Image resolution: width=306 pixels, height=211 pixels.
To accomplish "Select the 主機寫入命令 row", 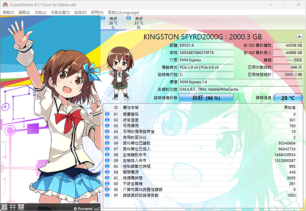I will 201,160.
